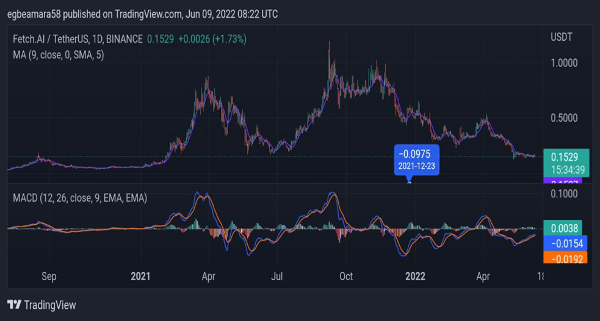Click the Sep label on the time axis
Image resolution: width=600 pixels, height=321 pixels.
49,277
